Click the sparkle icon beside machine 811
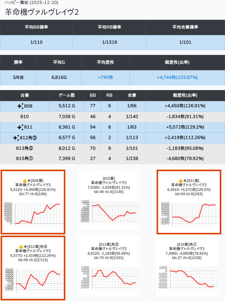This screenshot has height=301, width=225. click(20, 127)
